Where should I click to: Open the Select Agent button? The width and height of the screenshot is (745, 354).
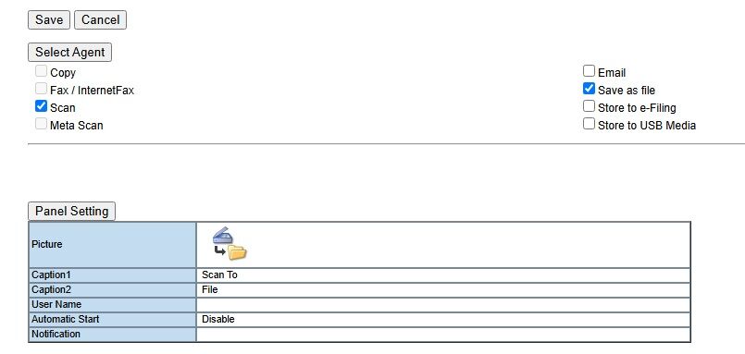coord(69,52)
